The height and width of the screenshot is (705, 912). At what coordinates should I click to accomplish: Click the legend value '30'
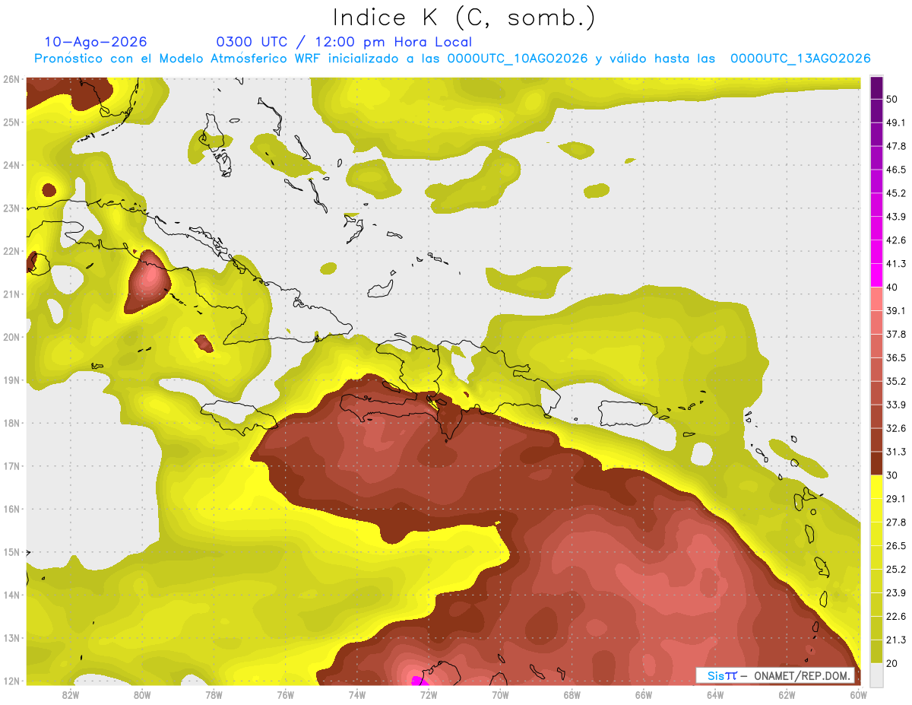click(892, 475)
